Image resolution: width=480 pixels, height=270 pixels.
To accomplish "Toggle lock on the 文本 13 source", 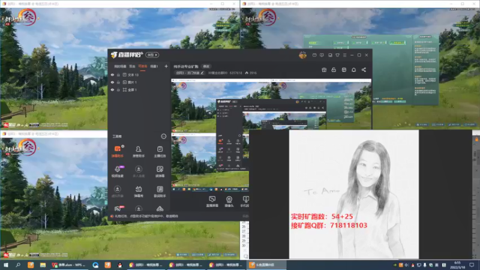I will click(118, 74).
